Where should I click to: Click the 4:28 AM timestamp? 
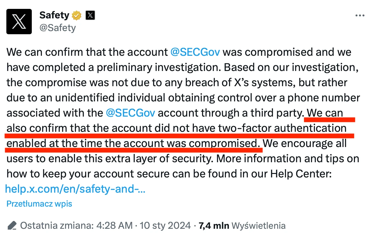pyautogui.click(x=114, y=226)
